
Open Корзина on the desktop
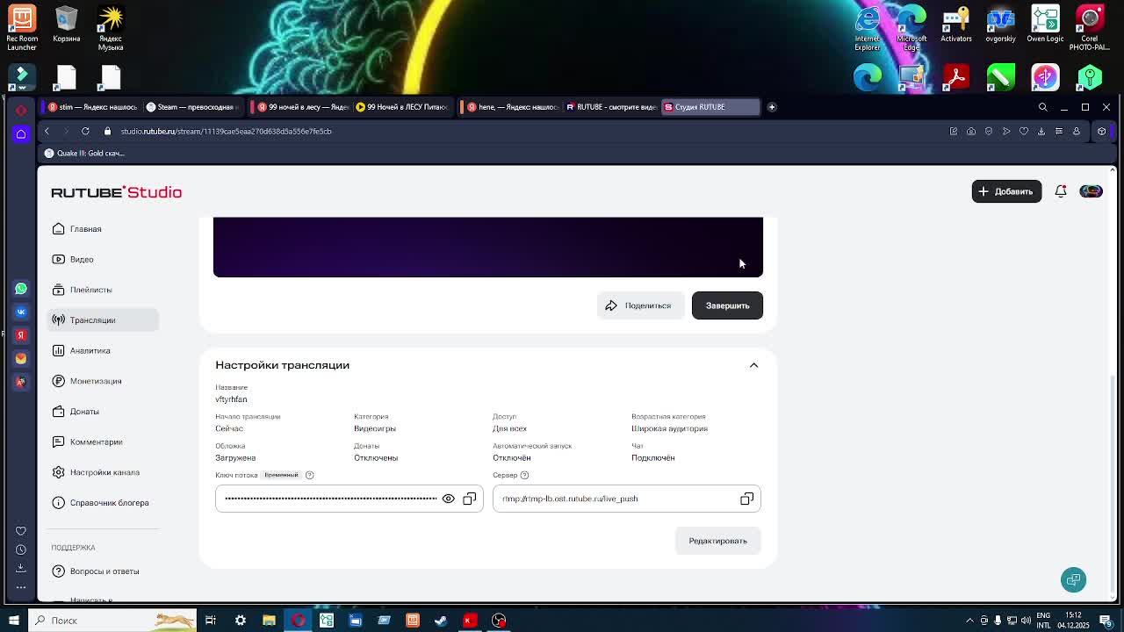pyautogui.click(x=67, y=25)
